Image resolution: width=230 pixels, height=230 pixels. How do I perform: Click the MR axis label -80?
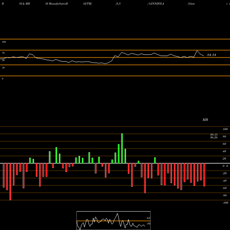pyautogui.click(x=224, y=195)
